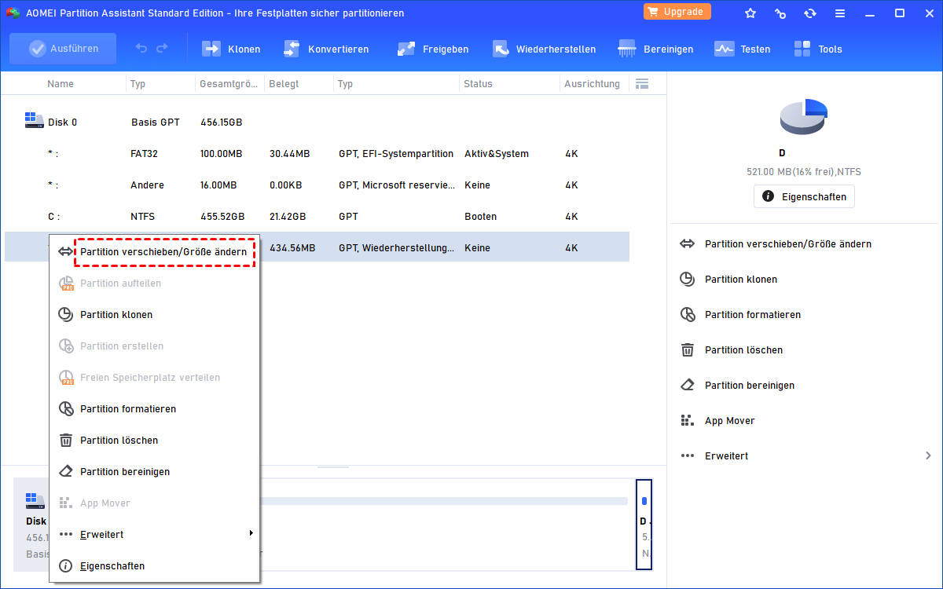Open the Wiederherstellen toolbar menu
The height and width of the screenshot is (589, 943).
click(544, 49)
